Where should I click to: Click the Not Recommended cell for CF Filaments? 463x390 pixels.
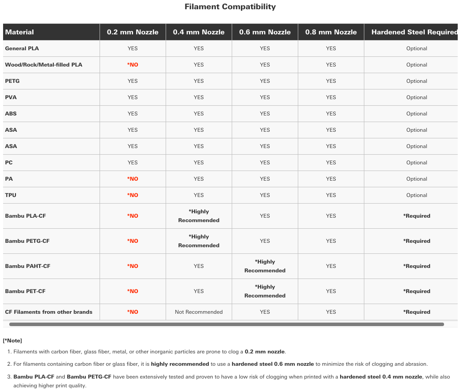point(199,312)
